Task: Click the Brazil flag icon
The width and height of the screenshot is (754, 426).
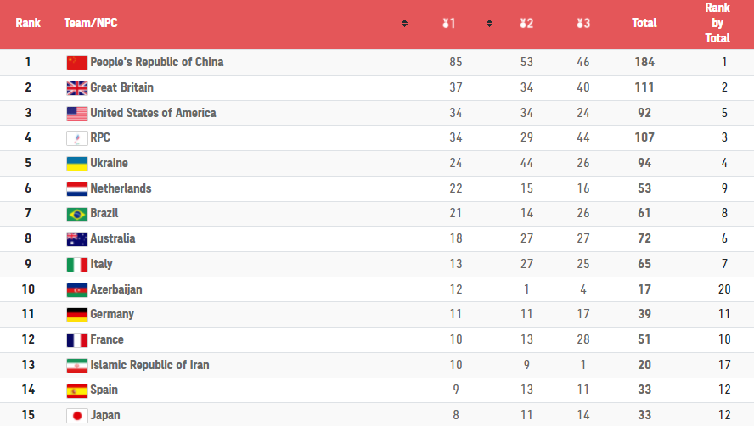Action: (x=77, y=214)
